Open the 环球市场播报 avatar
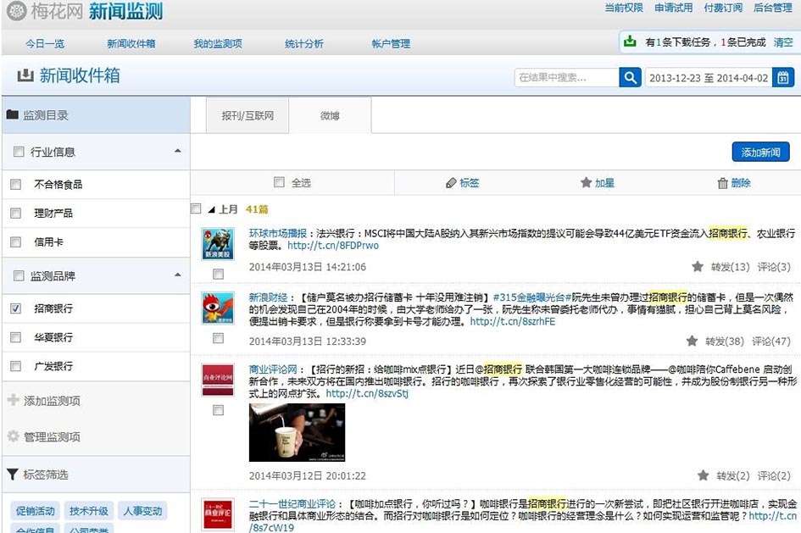The width and height of the screenshot is (801, 533). click(x=218, y=244)
